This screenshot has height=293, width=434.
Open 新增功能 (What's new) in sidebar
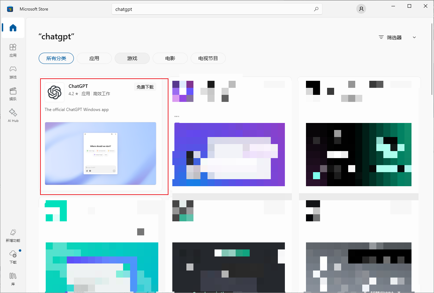[x=13, y=235]
